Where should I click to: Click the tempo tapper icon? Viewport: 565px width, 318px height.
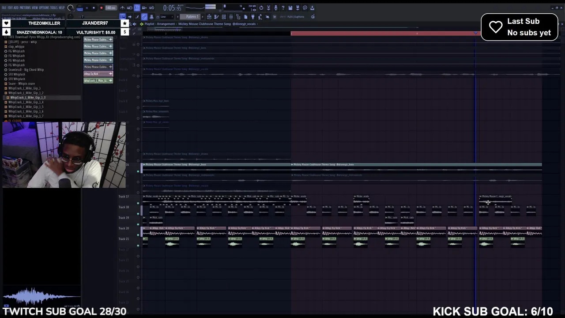260,17
